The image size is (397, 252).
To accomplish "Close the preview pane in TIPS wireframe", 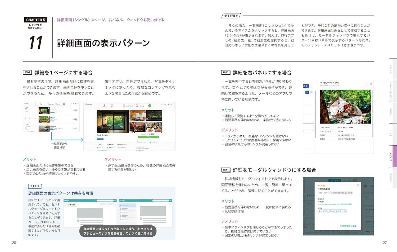I will (x=170, y=204).
